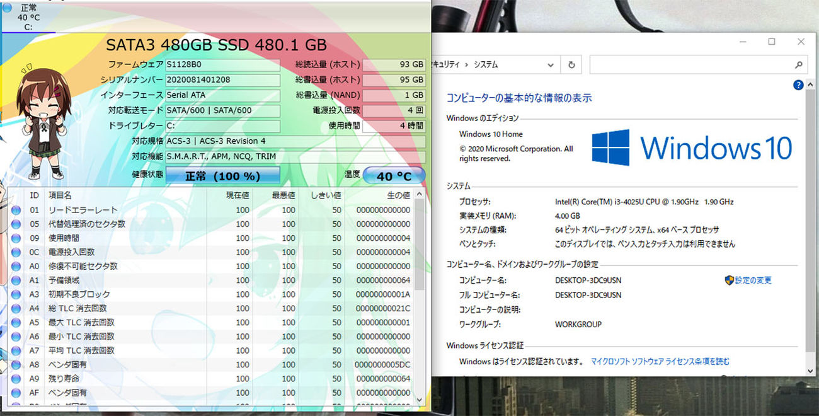Open the blue help icon in the System window
This screenshot has height=416, width=819.
[x=798, y=84]
